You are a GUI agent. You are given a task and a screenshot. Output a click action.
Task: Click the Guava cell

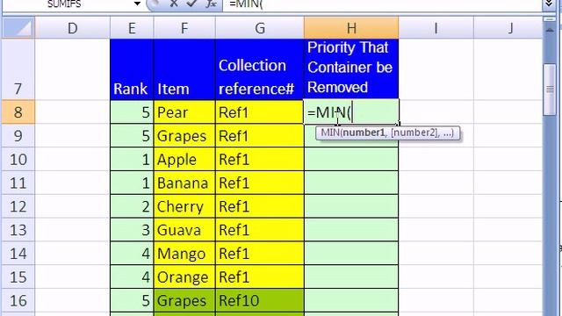(184, 230)
